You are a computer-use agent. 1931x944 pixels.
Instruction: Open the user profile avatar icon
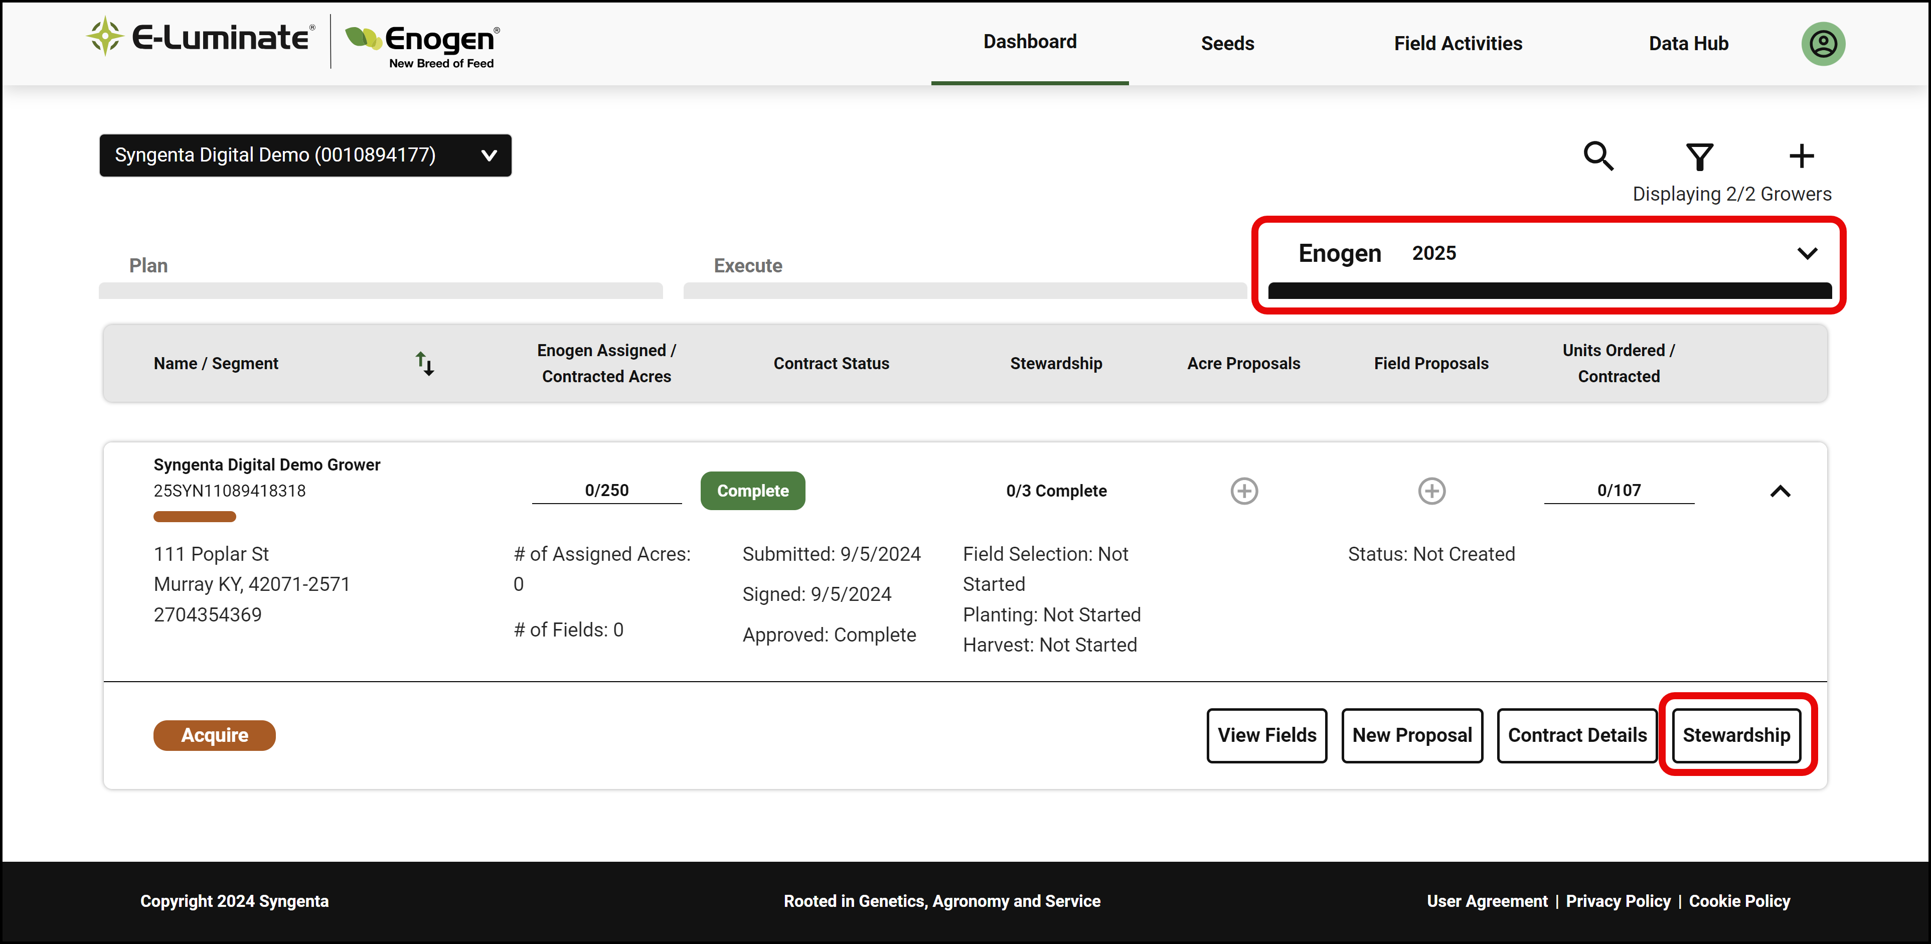coord(1823,44)
